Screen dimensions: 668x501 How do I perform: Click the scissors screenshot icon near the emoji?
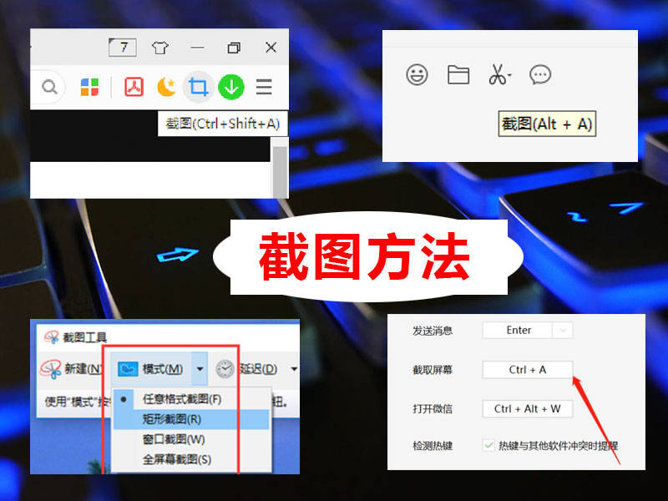[498, 74]
